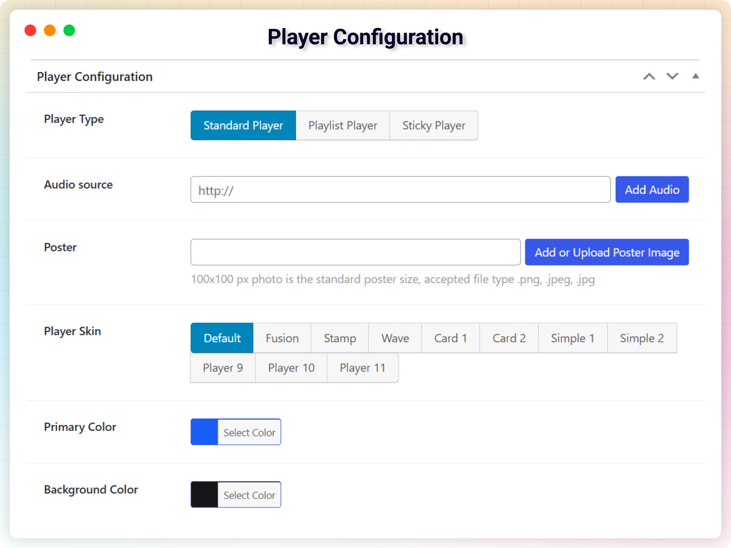Choose the Stamp player skin

click(340, 338)
